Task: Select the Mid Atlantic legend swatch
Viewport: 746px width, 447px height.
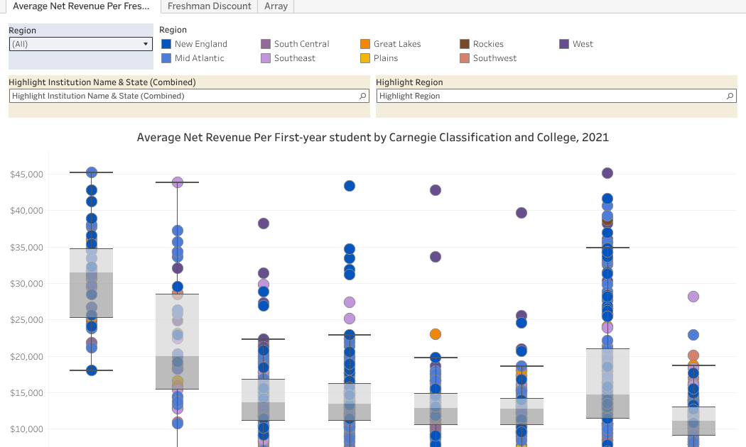Action: [x=168, y=58]
